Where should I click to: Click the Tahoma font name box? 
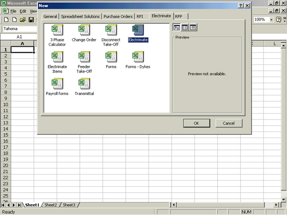[20, 29]
